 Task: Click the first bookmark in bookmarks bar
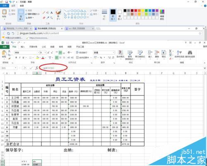click(x=12, y=38)
